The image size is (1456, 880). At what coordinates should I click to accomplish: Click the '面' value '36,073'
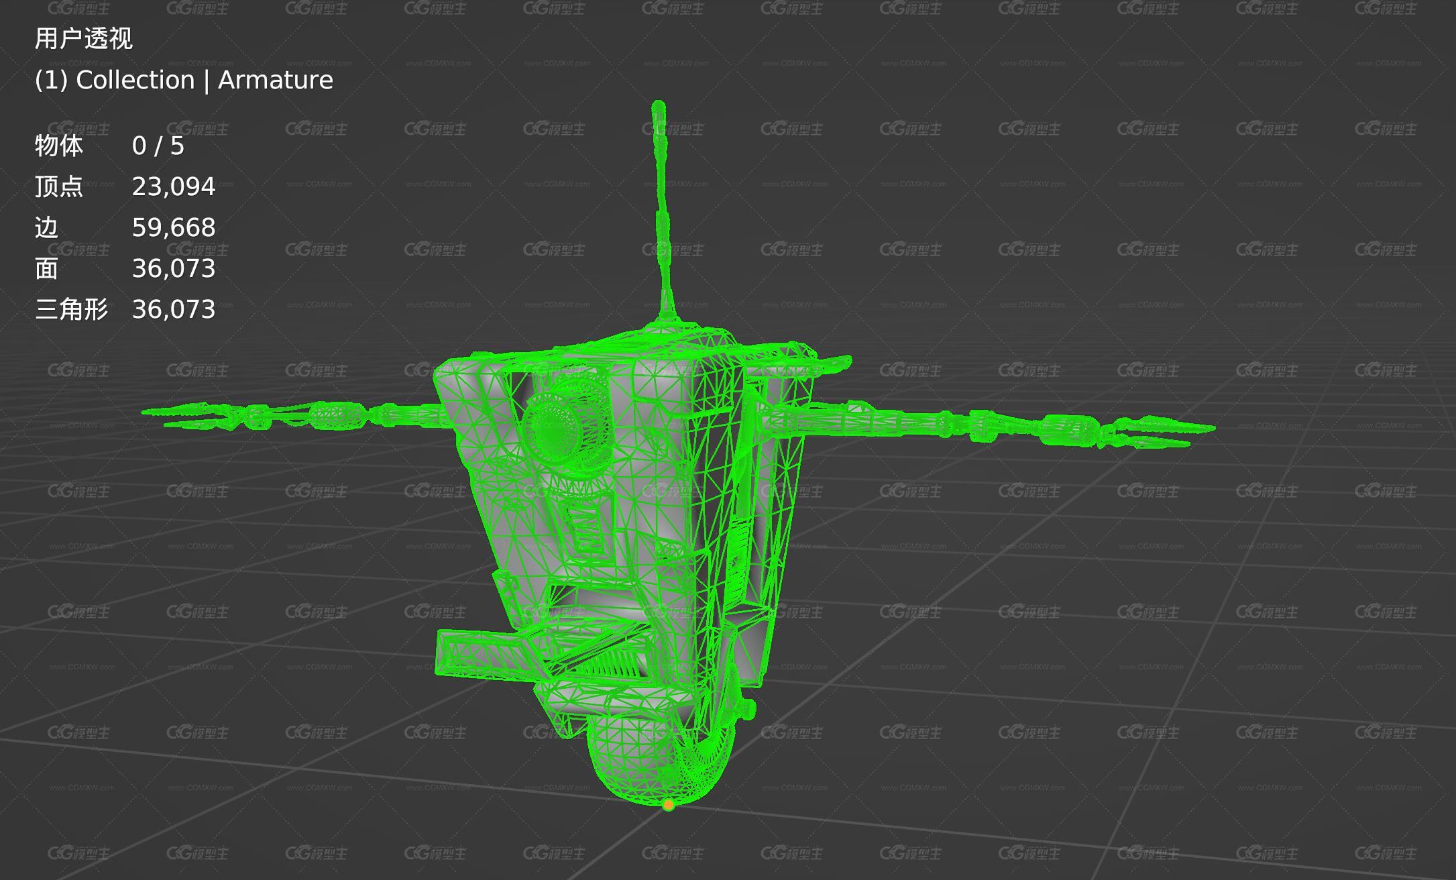coord(174,269)
